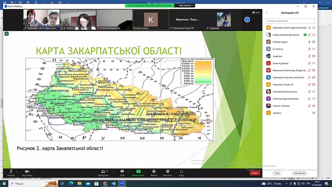
Task: Expand the video options arrow beside Stop Video
Action: pos(34,171)
